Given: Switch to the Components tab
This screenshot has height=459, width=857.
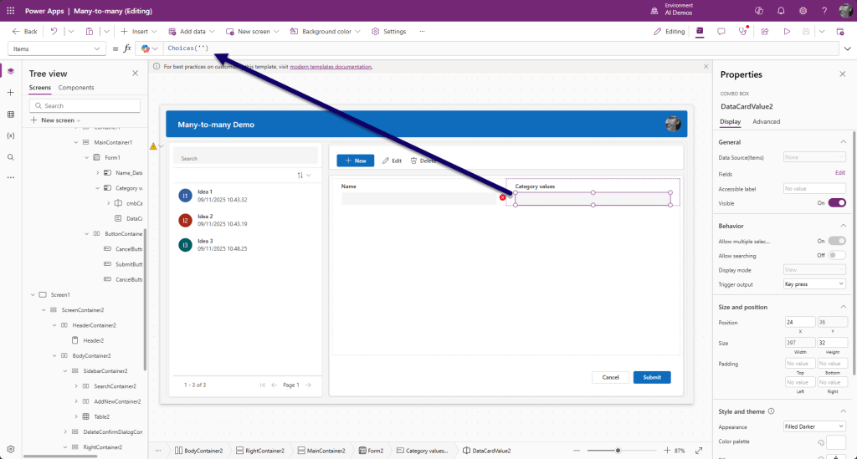Looking at the screenshot, I should (76, 88).
